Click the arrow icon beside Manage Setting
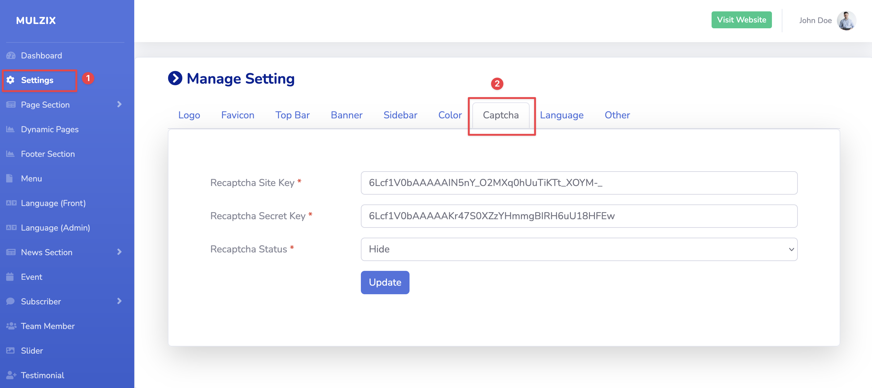872x388 pixels. click(175, 78)
